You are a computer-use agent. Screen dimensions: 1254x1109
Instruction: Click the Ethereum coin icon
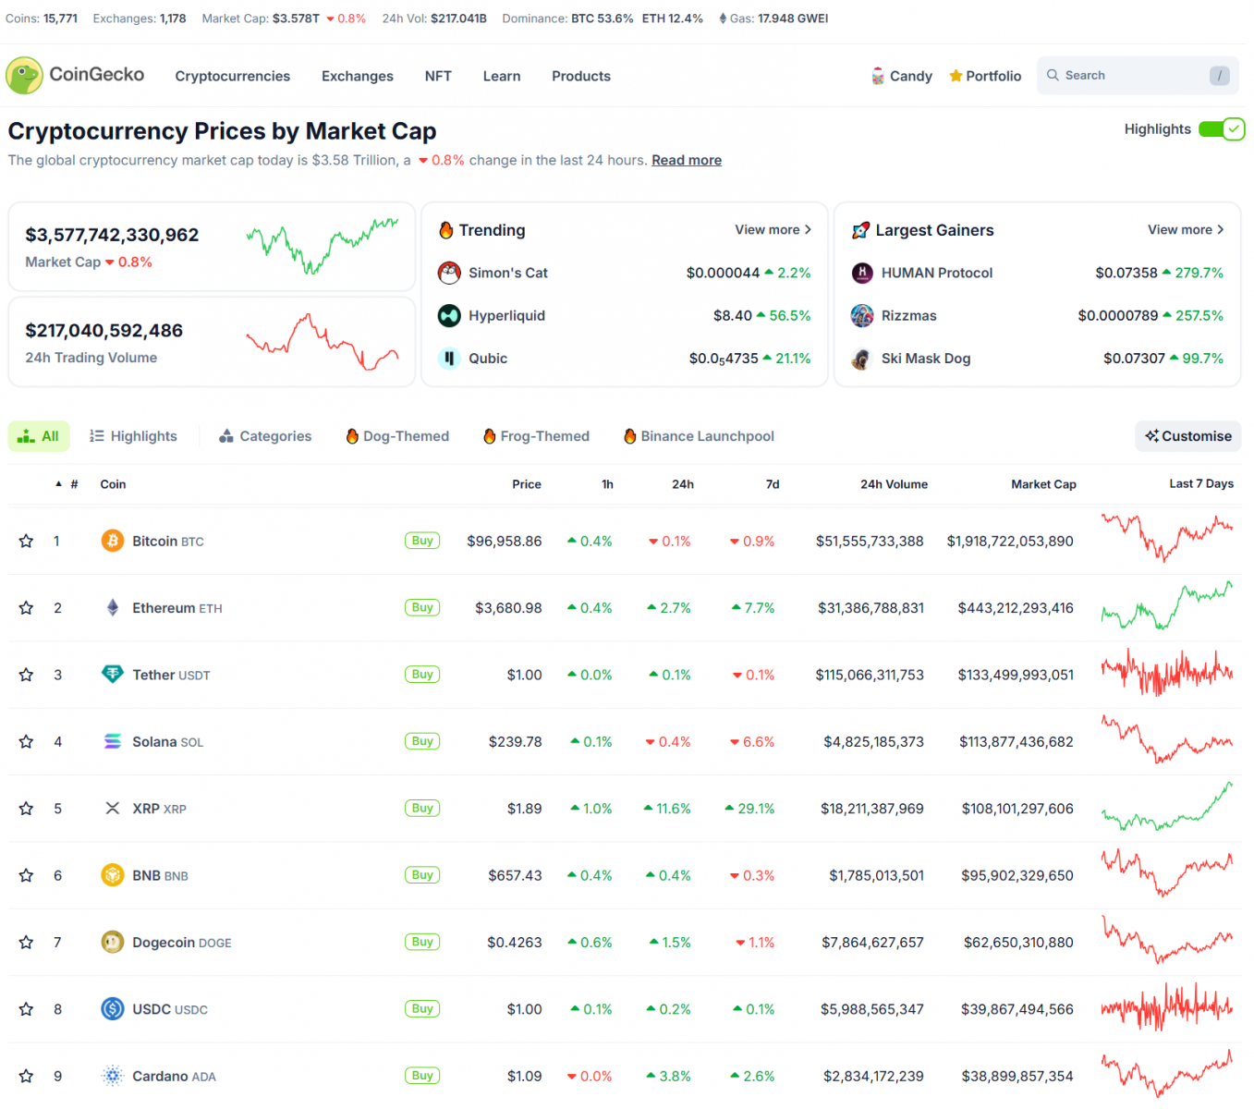pos(113,608)
